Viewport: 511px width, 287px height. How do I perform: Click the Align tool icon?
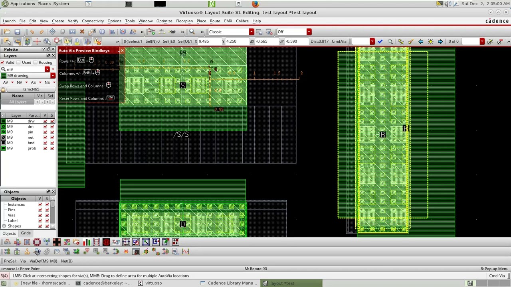tap(112, 32)
